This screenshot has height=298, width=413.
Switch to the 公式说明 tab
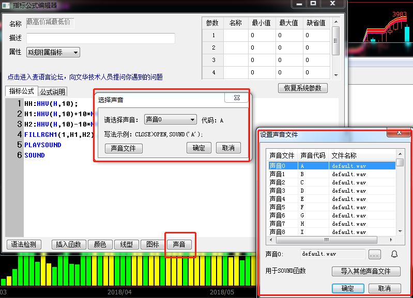(53, 92)
